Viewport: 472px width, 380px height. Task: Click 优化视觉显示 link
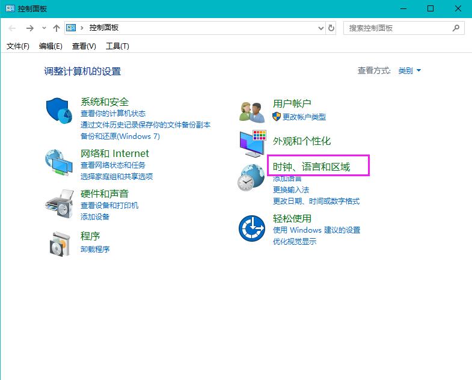295,242
